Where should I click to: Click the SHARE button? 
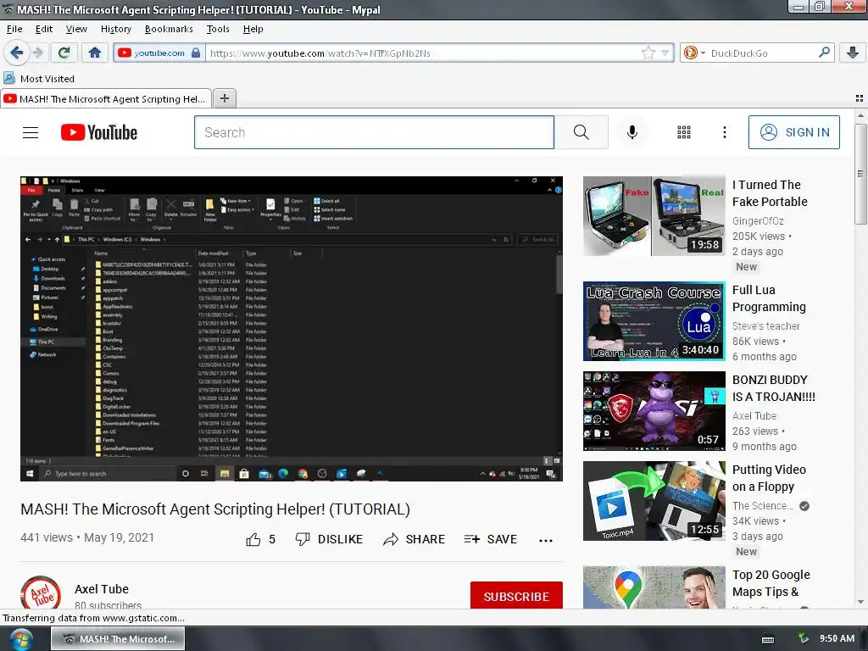click(x=414, y=539)
